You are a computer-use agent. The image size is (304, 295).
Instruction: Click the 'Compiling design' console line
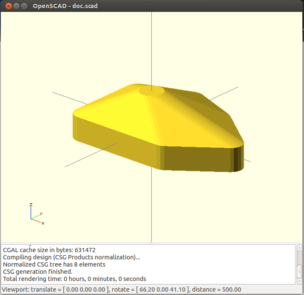71,257
